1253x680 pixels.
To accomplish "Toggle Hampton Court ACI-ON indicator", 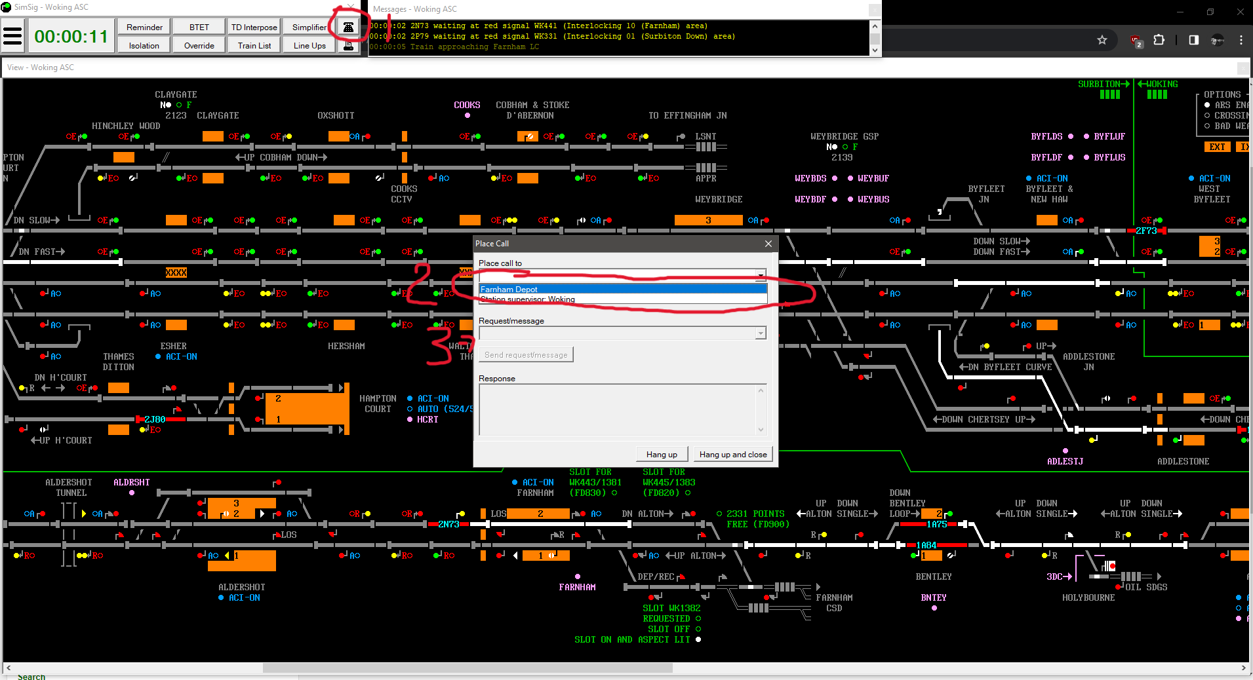I will tap(410, 398).
